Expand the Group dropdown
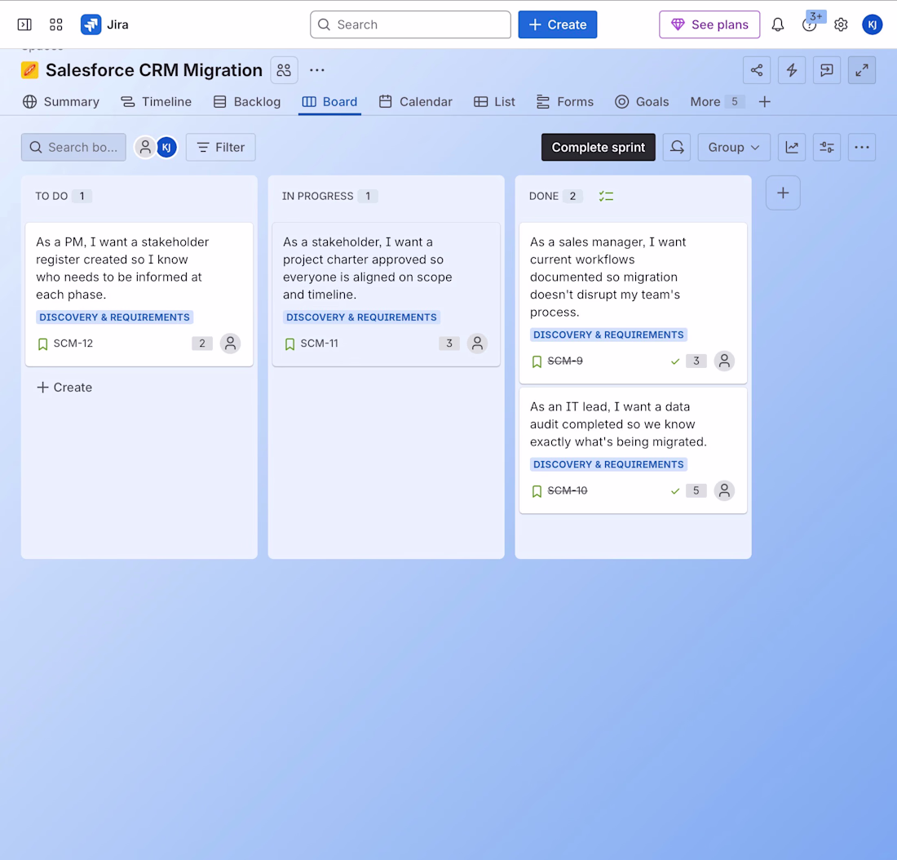The image size is (897, 860). [x=734, y=147]
